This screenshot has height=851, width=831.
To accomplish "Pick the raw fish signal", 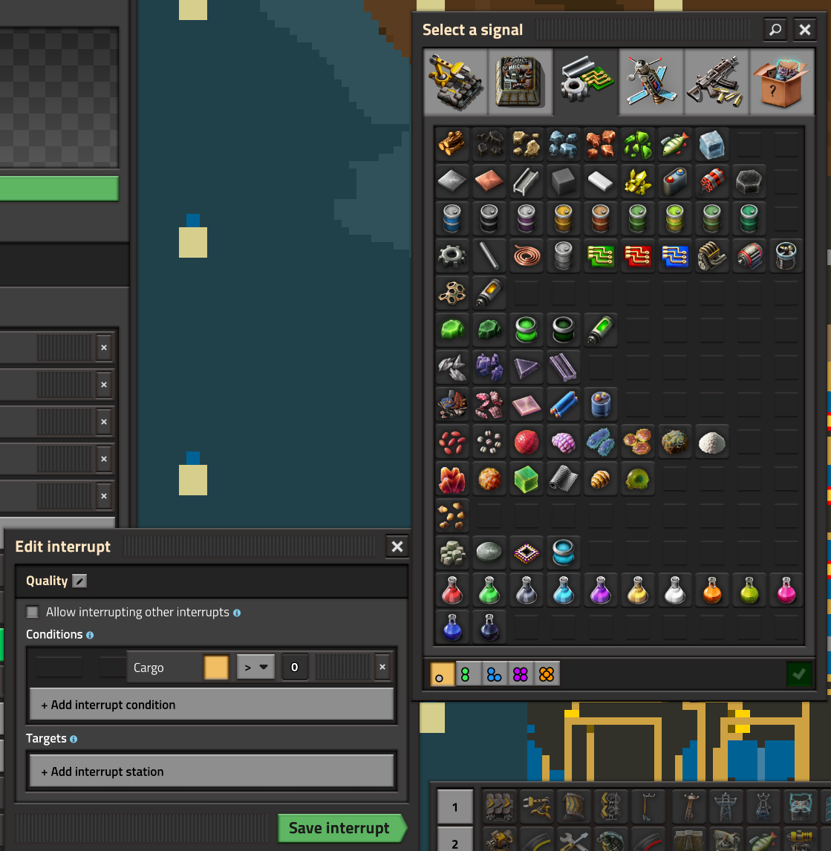I will (x=675, y=144).
